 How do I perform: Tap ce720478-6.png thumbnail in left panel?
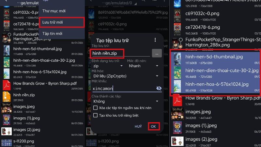pos(7,26)
